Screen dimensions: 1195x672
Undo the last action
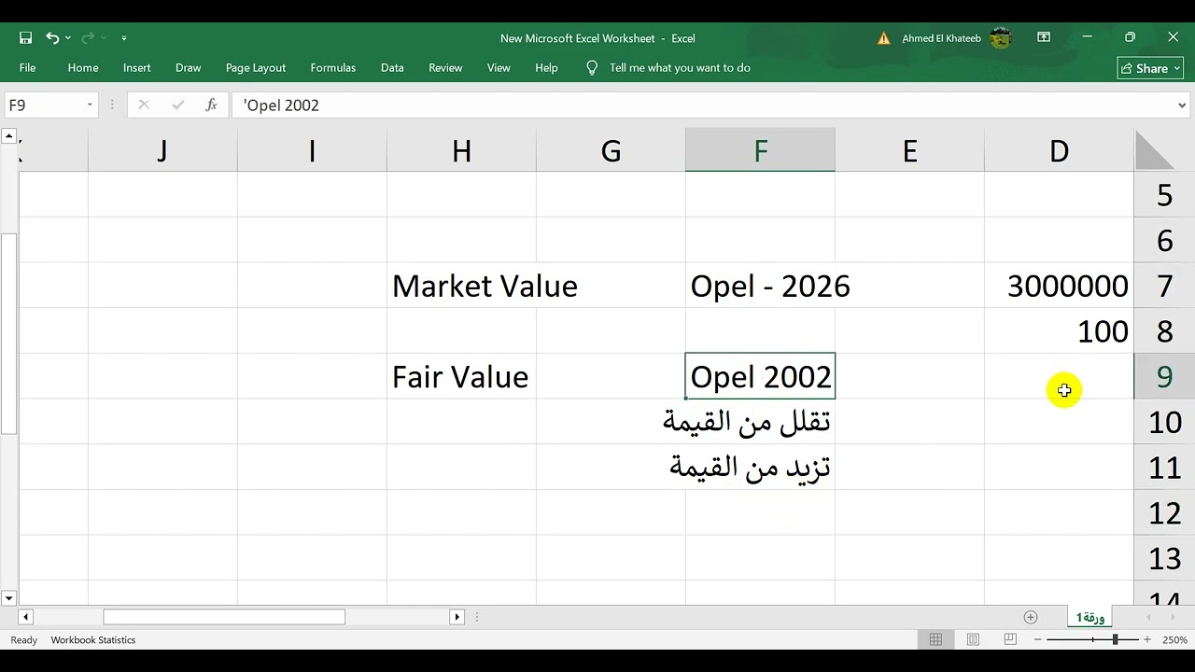click(52, 38)
